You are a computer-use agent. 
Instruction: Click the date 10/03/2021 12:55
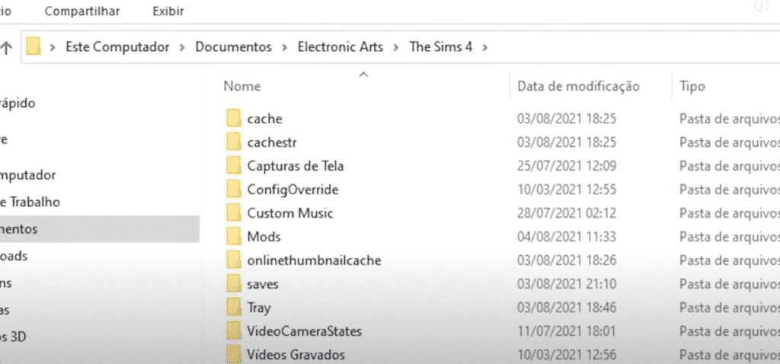[567, 190]
